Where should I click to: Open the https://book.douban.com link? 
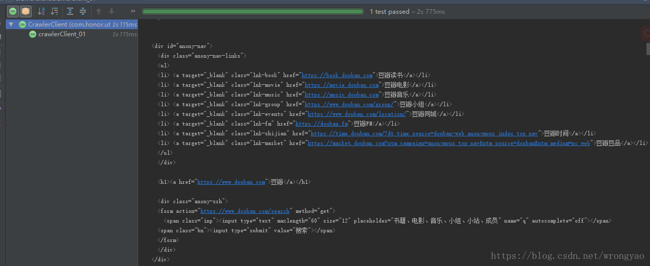click(x=337, y=75)
